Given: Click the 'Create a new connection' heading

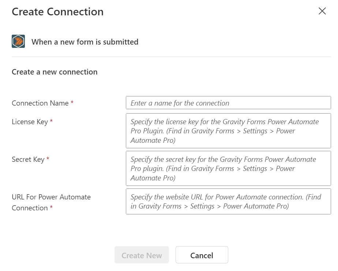Looking at the screenshot, I should click(55, 72).
